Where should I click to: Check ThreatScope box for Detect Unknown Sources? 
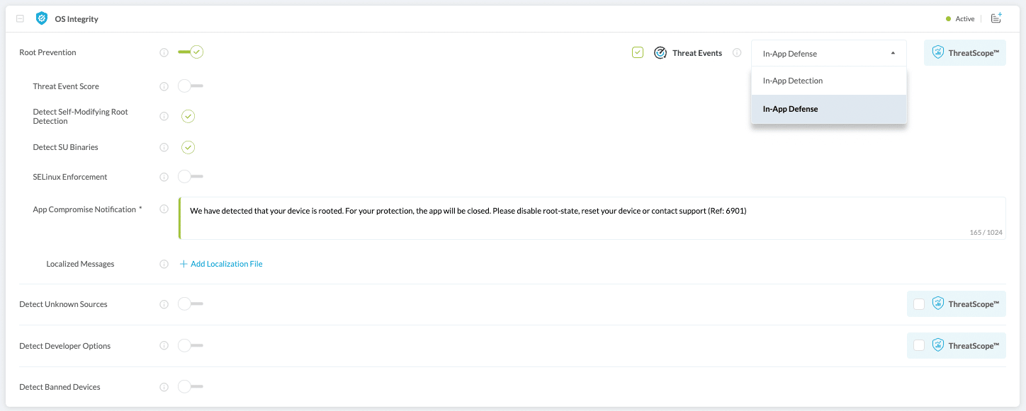919,304
